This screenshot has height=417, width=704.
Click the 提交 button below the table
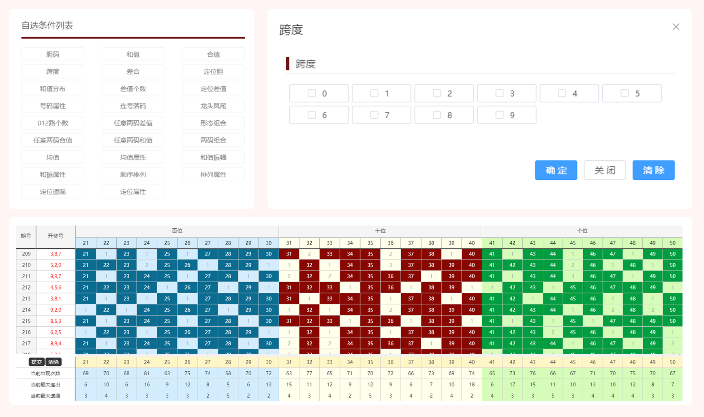(36, 362)
